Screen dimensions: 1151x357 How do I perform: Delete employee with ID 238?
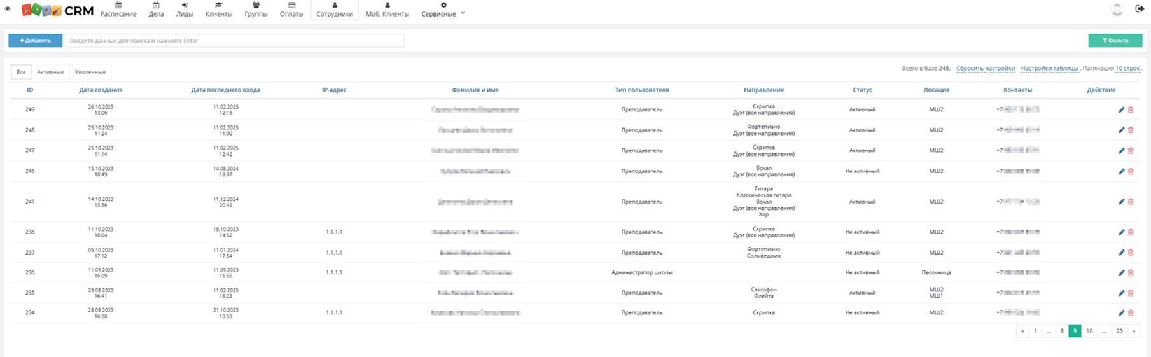tap(1131, 232)
